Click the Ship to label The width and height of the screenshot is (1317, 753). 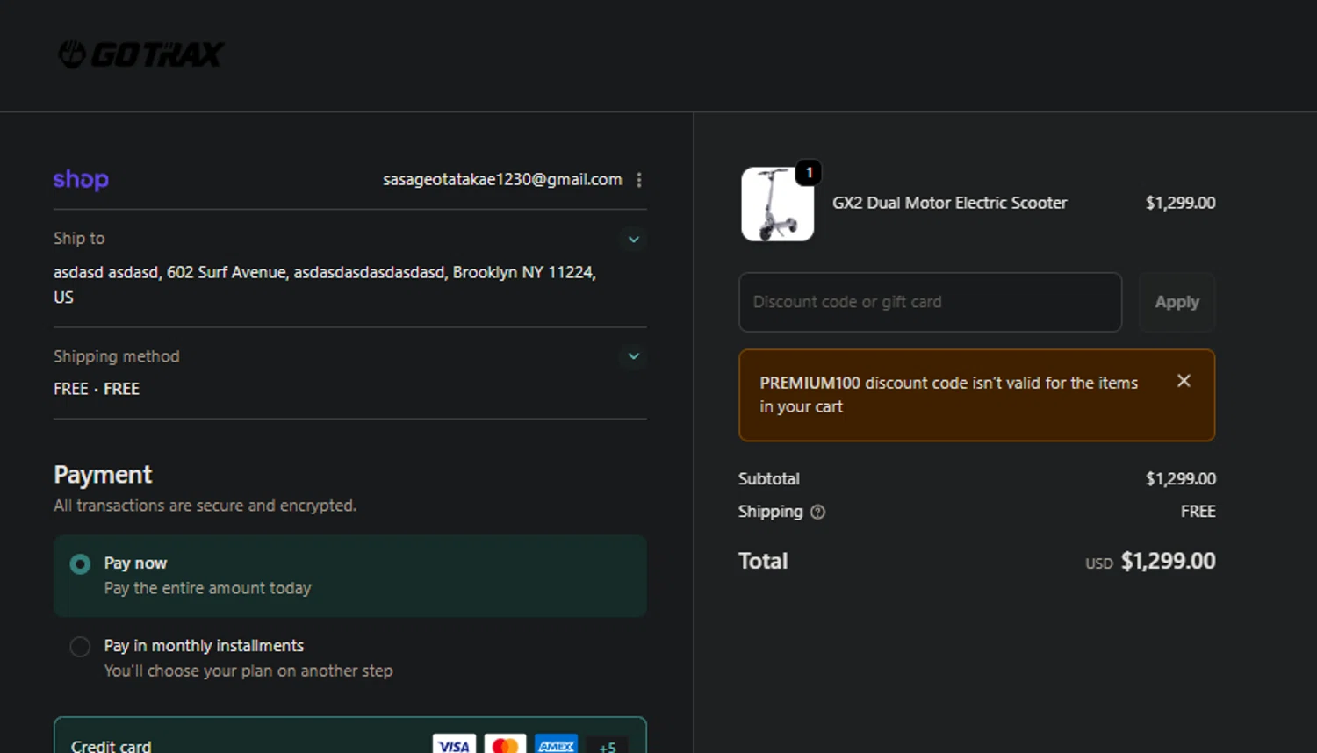[79, 238]
